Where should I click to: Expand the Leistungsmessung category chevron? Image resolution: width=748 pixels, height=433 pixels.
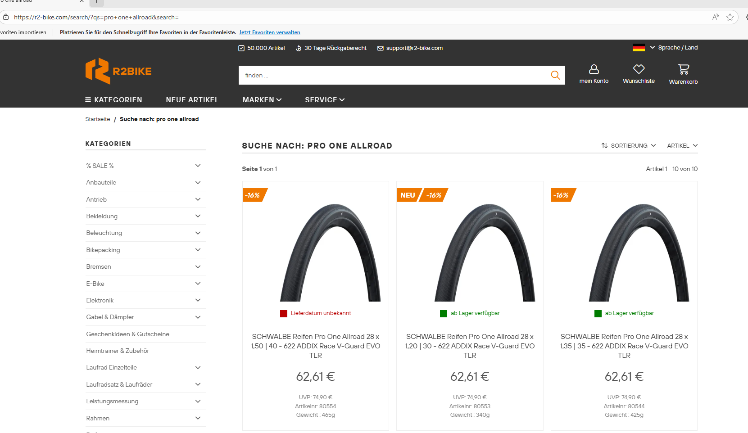[x=198, y=401]
